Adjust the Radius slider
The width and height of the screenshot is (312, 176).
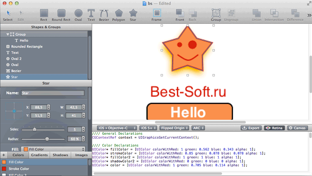coord(47,139)
